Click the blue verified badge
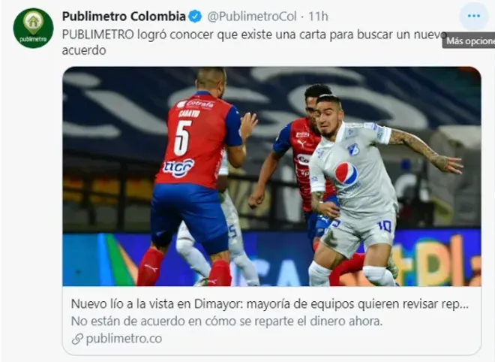Image resolution: width=495 pixels, height=362 pixels. tap(196, 16)
